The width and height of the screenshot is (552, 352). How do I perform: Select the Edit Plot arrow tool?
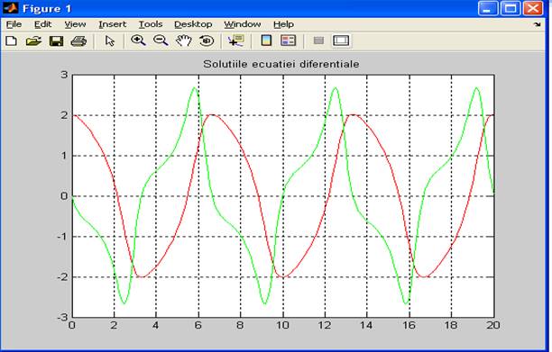[110, 41]
